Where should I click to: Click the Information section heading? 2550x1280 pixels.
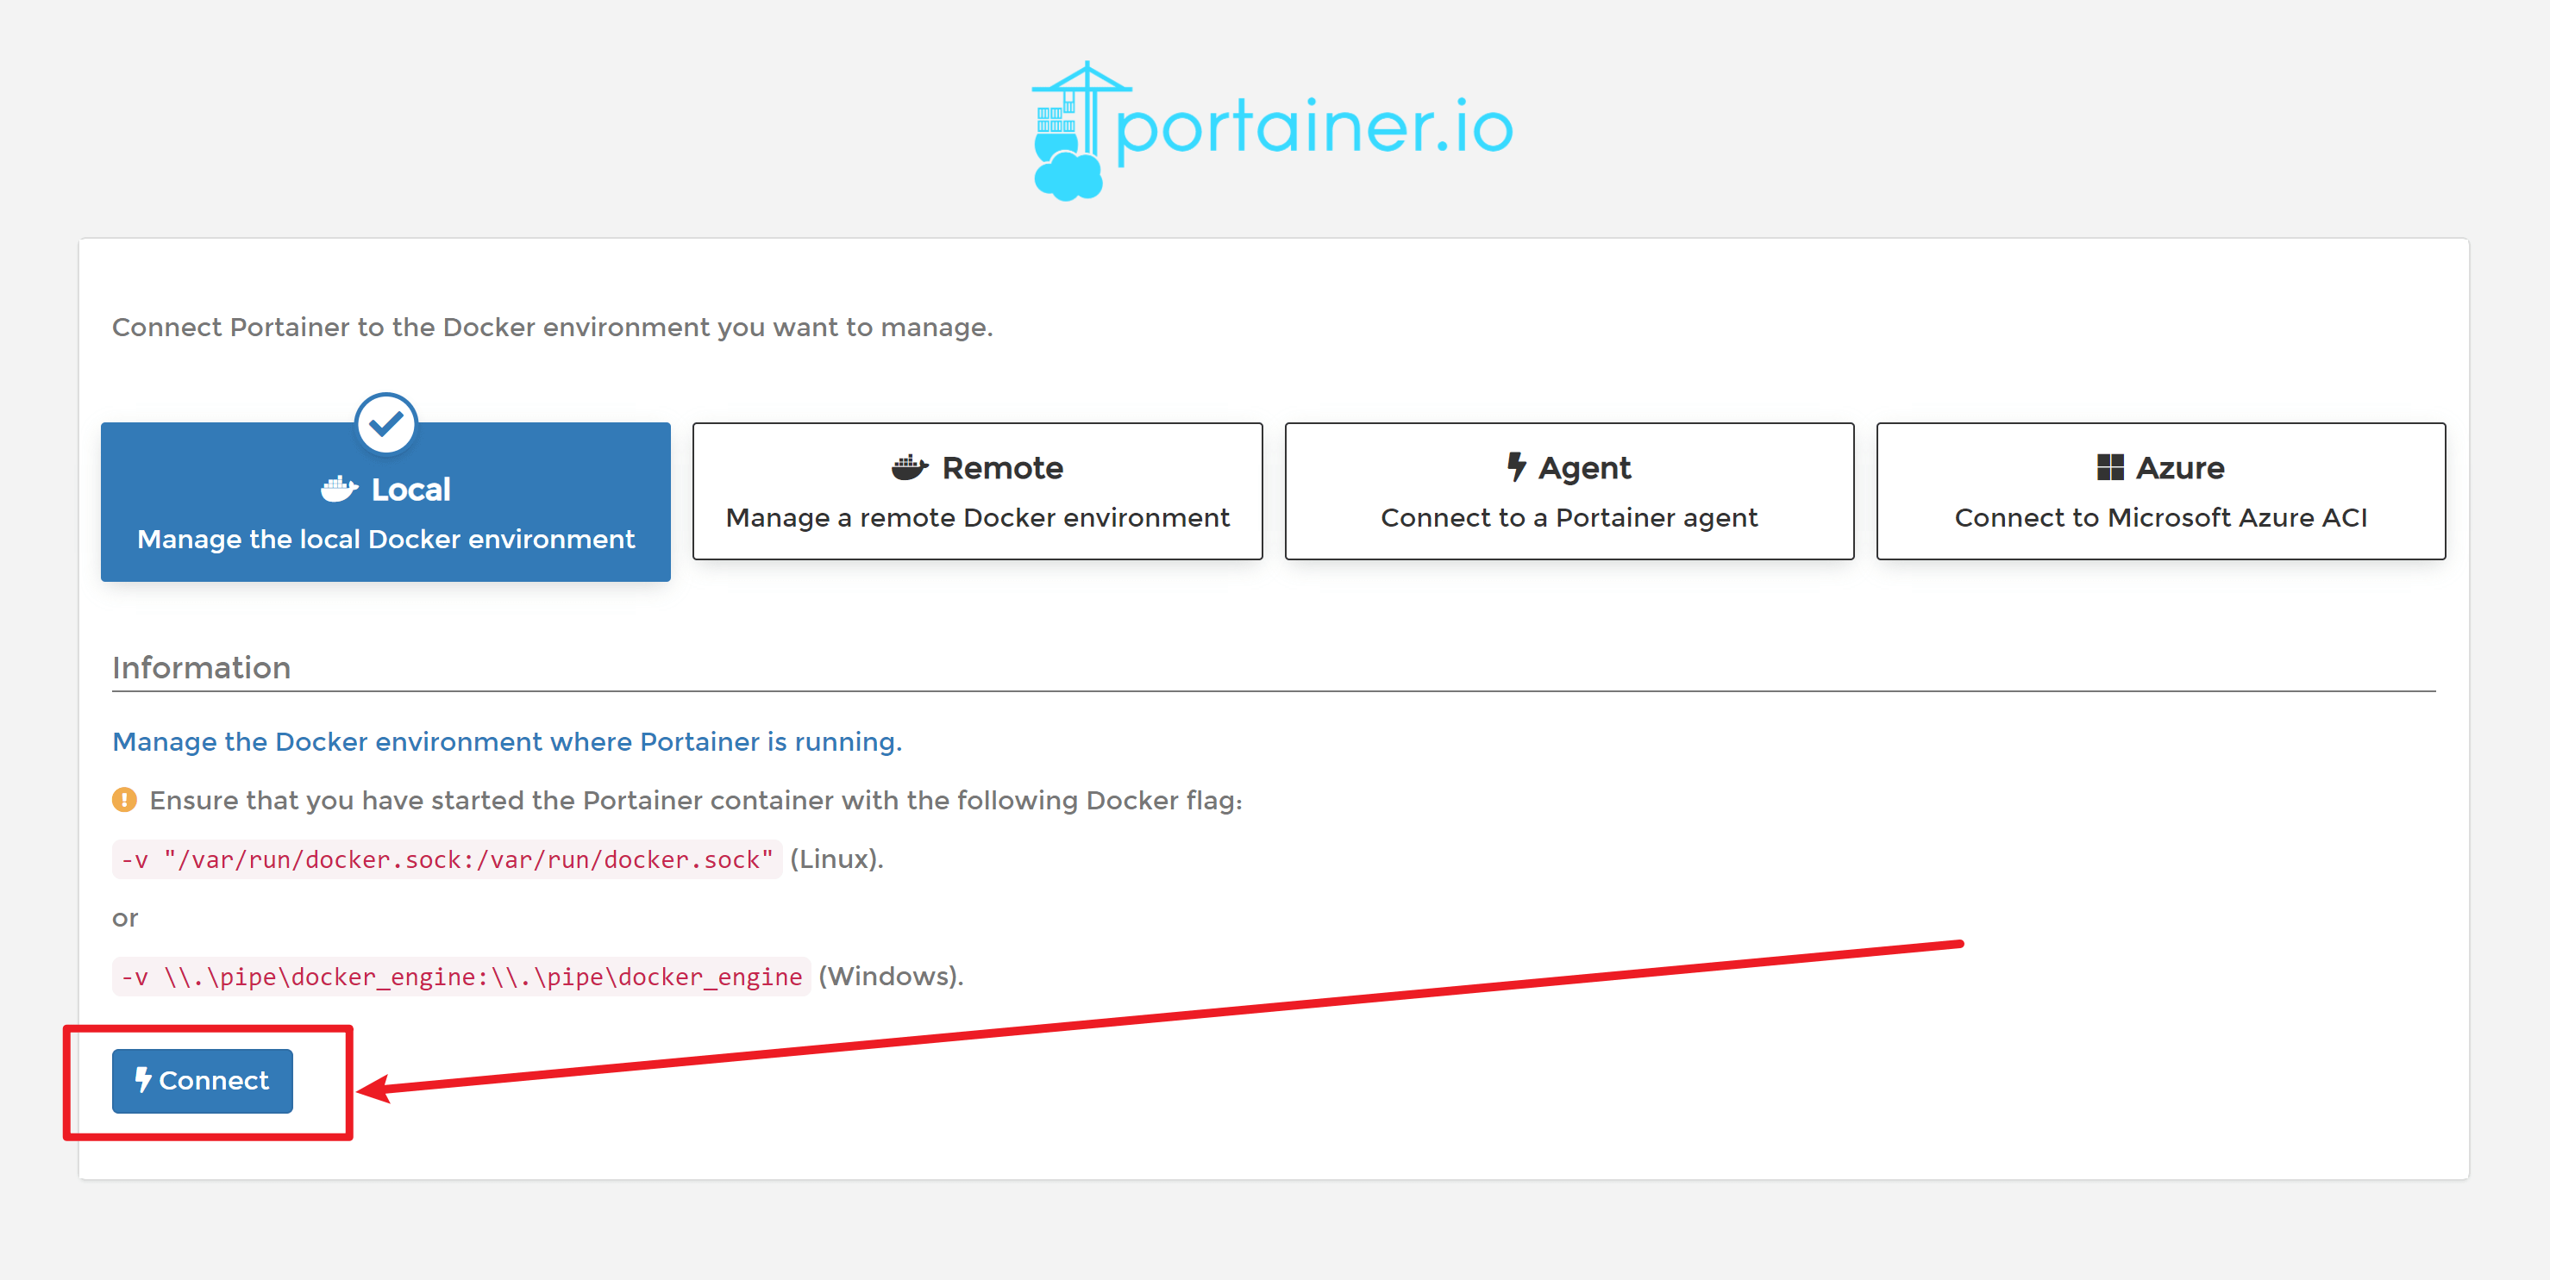(201, 668)
